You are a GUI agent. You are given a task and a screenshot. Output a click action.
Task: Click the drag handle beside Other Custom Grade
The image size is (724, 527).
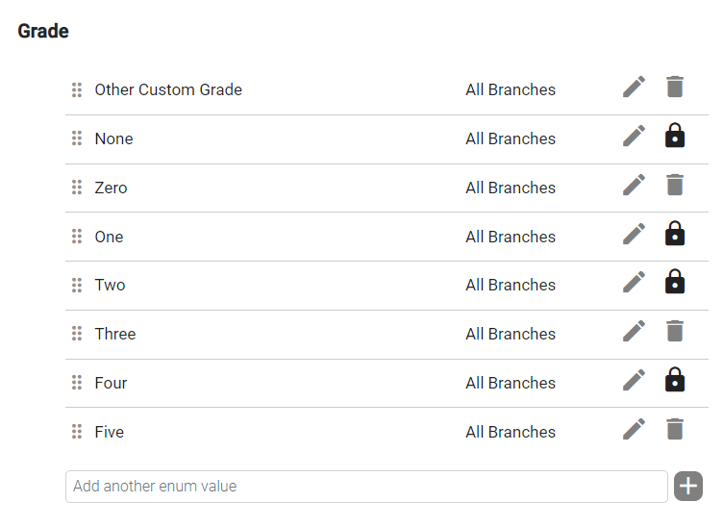(77, 89)
